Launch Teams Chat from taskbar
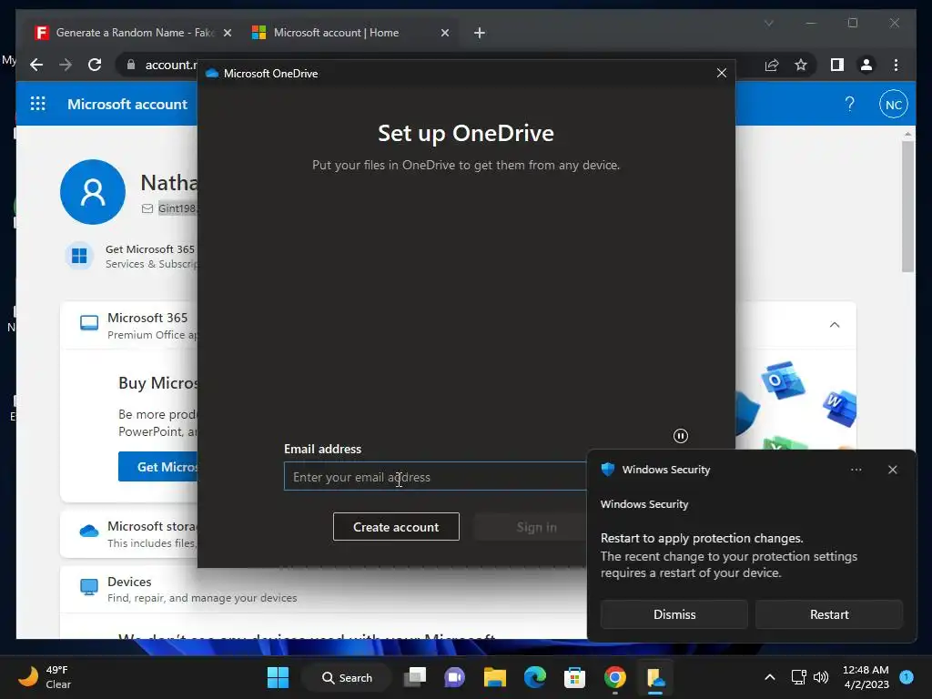The image size is (932, 699). pyautogui.click(x=455, y=677)
